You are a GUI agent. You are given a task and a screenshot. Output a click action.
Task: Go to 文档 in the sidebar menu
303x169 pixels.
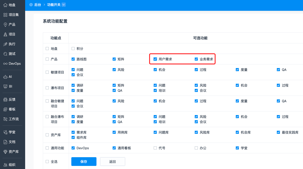pos(12,142)
